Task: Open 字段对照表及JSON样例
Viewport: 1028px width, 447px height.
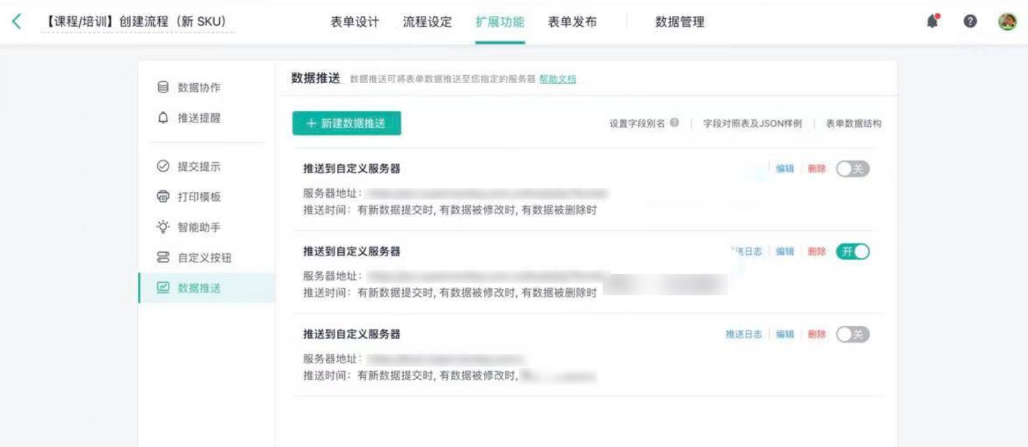Action: (x=752, y=124)
